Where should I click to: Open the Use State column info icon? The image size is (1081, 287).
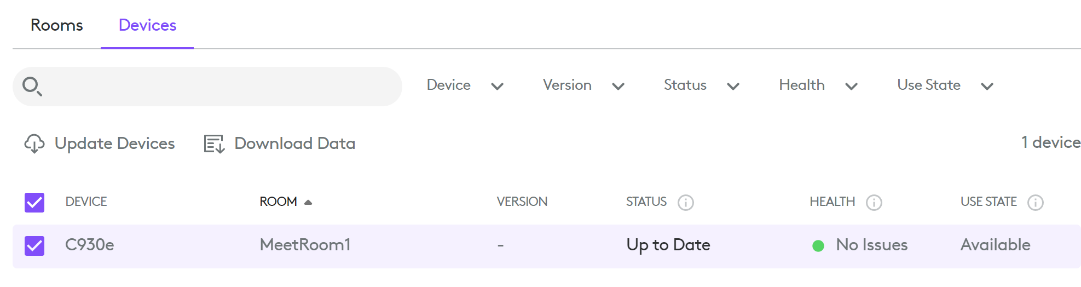click(1035, 203)
